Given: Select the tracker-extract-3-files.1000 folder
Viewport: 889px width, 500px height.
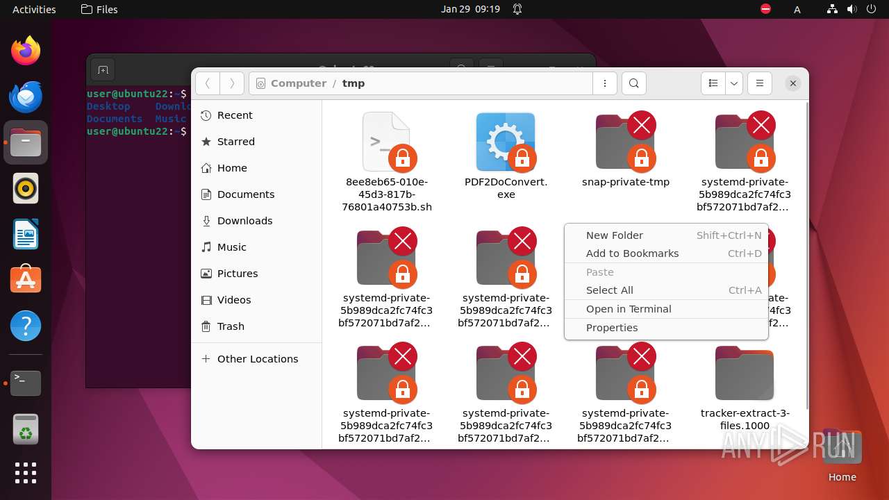Looking at the screenshot, I should click(745, 387).
